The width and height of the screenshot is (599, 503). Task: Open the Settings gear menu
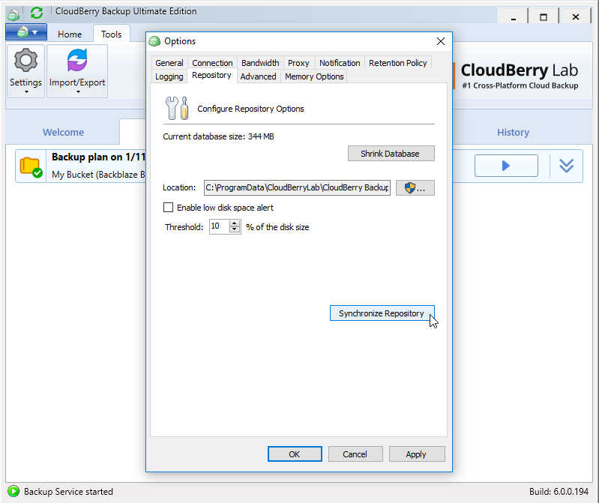click(25, 71)
